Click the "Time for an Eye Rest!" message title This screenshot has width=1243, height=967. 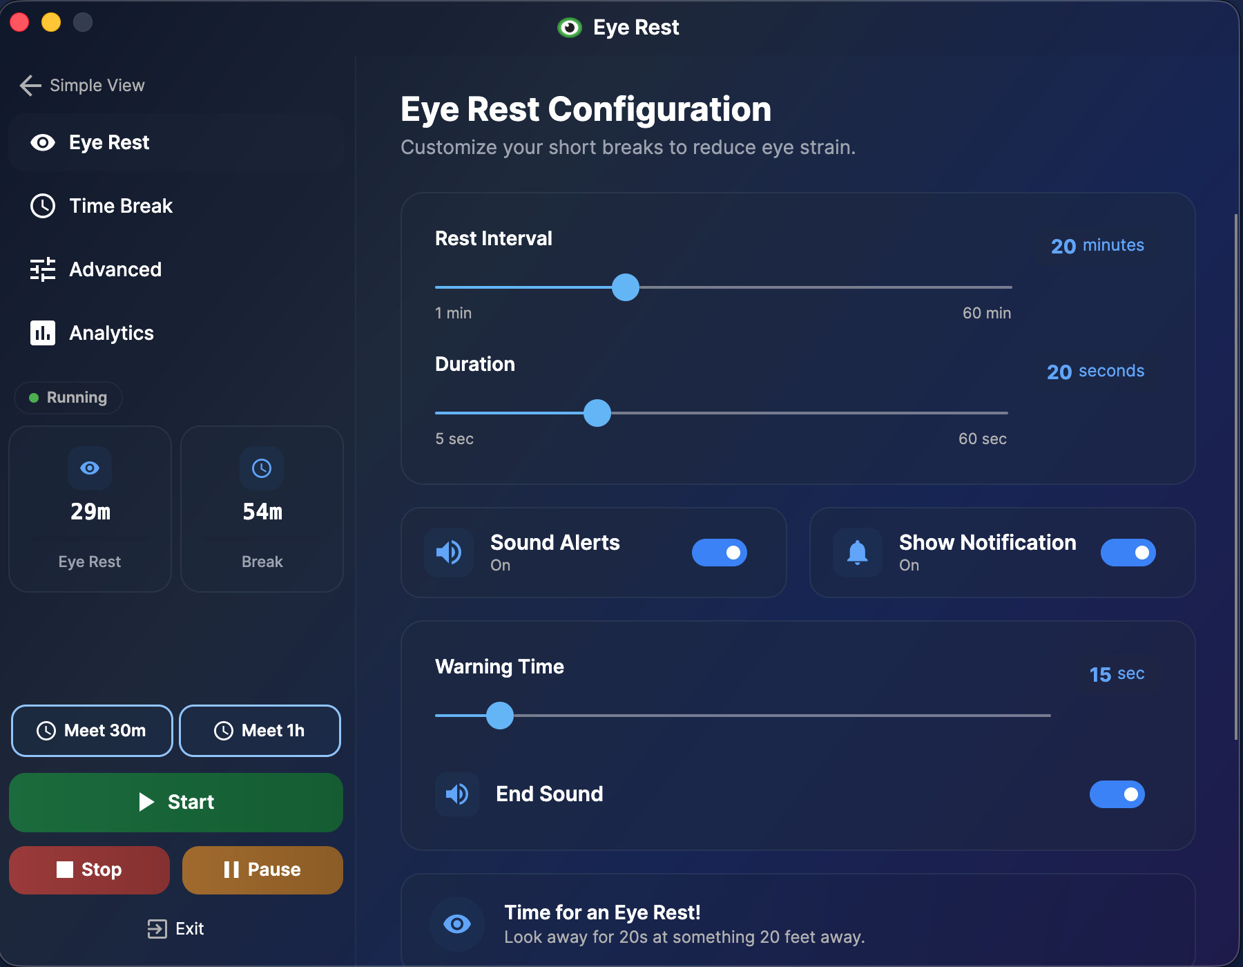(x=602, y=912)
